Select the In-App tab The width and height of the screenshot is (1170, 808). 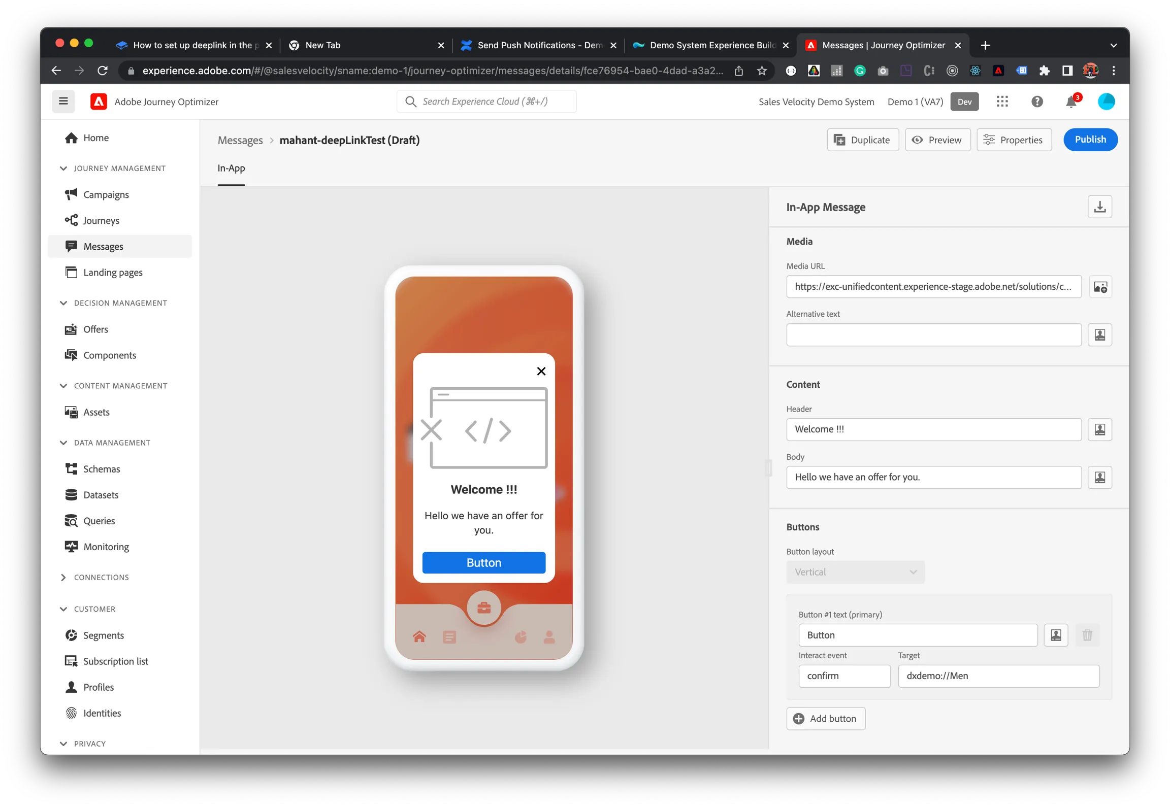coord(231,168)
